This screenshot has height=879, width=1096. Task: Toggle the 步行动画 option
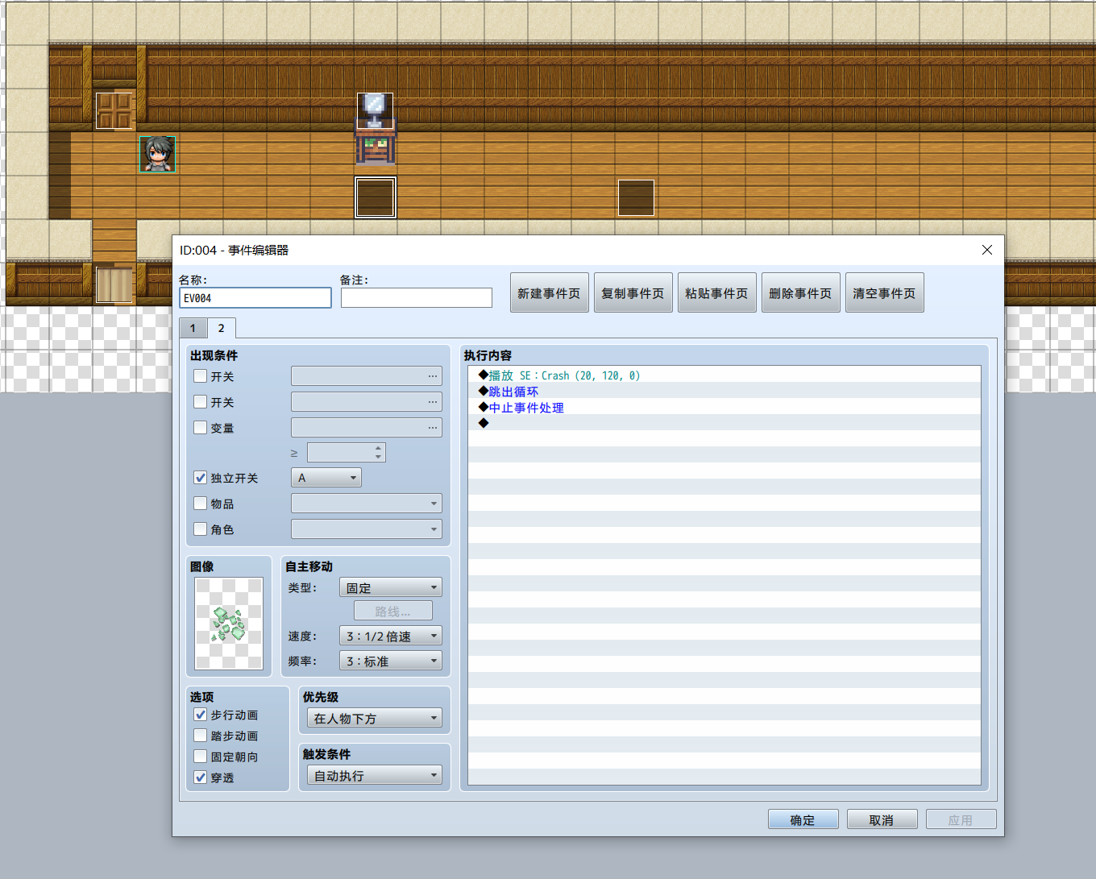[x=201, y=715]
